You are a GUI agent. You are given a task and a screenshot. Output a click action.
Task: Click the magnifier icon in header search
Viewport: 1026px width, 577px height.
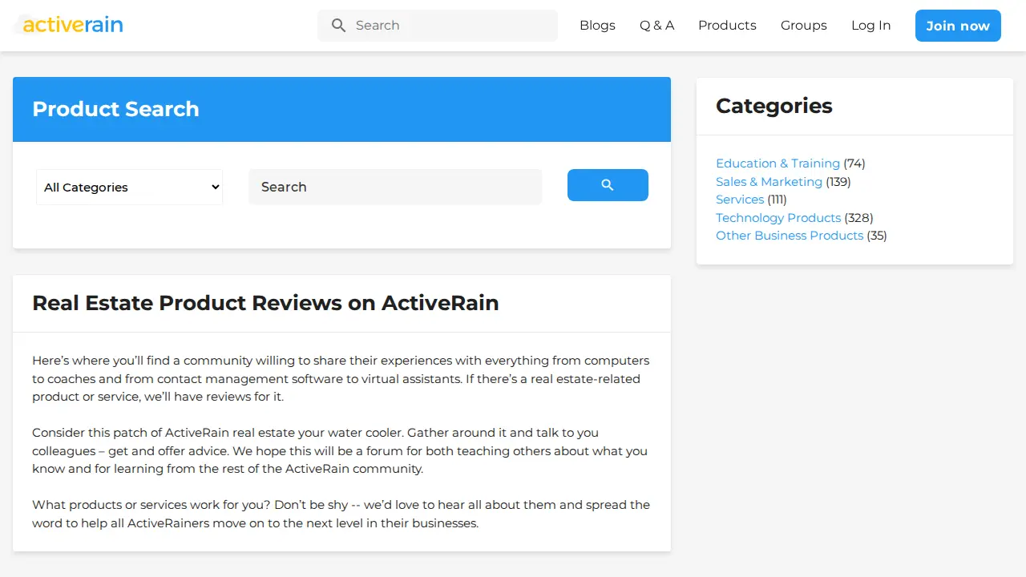click(x=339, y=26)
